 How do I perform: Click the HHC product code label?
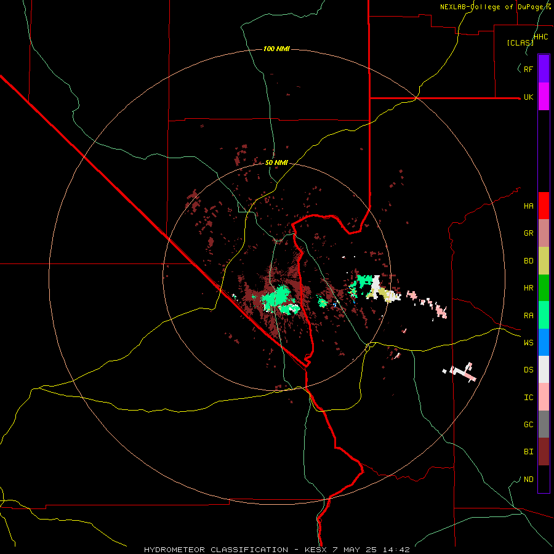click(x=541, y=37)
